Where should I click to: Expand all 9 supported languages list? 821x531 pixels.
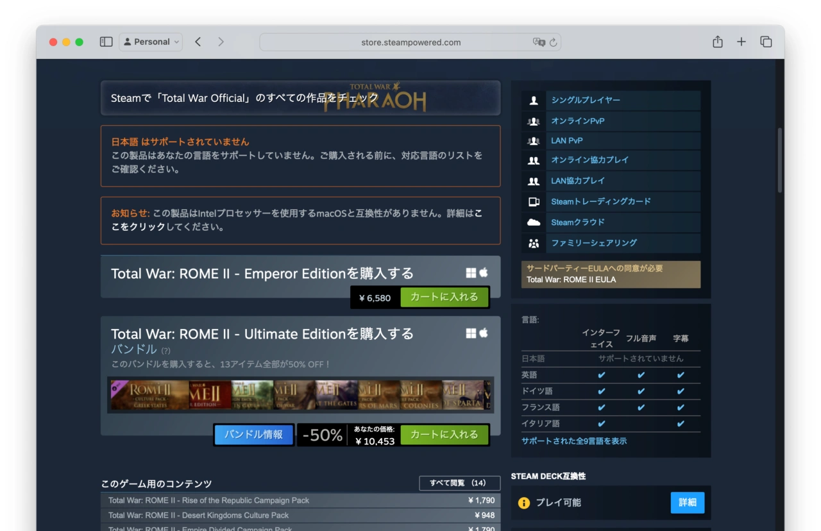click(574, 441)
